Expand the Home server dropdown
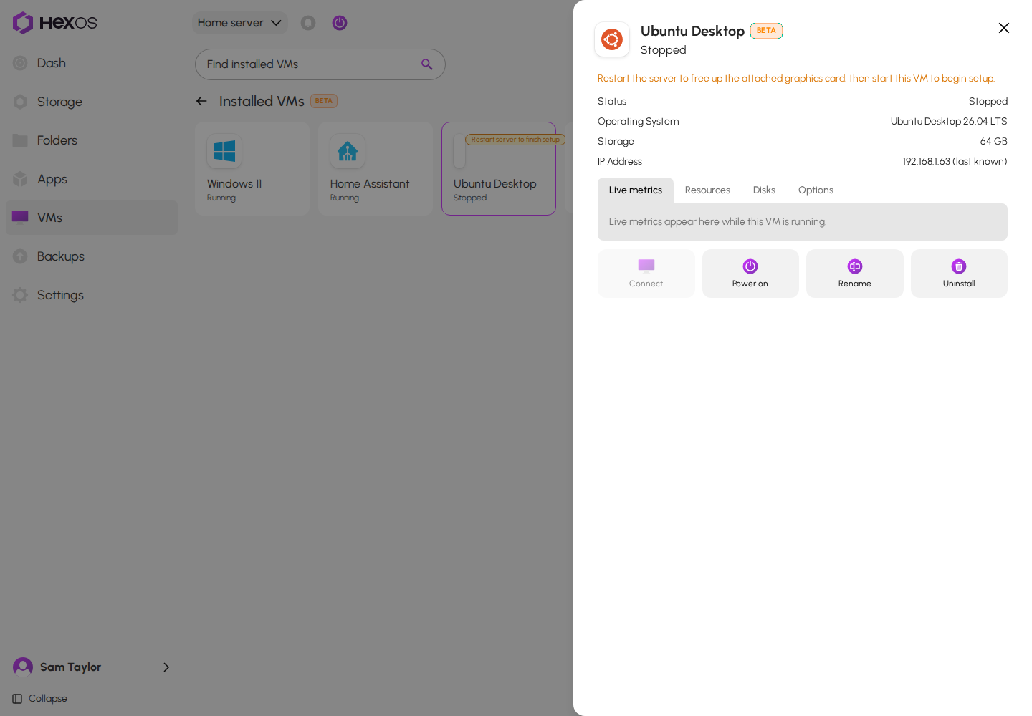Screen dimensions: 1032x716 click(x=239, y=23)
